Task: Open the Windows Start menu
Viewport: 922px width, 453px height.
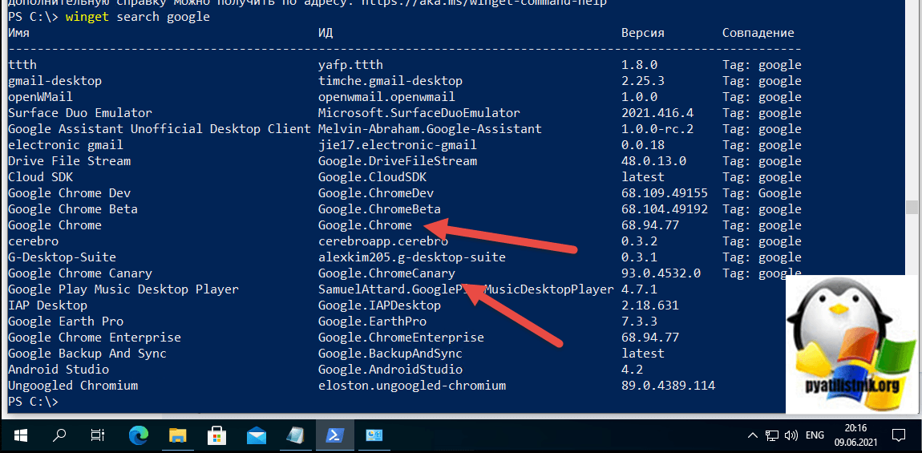Action: click(19, 435)
